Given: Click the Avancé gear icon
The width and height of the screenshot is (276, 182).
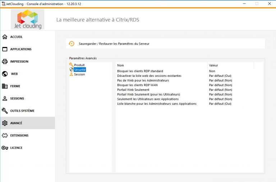Looking at the screenshot, I should coord(5,123).
